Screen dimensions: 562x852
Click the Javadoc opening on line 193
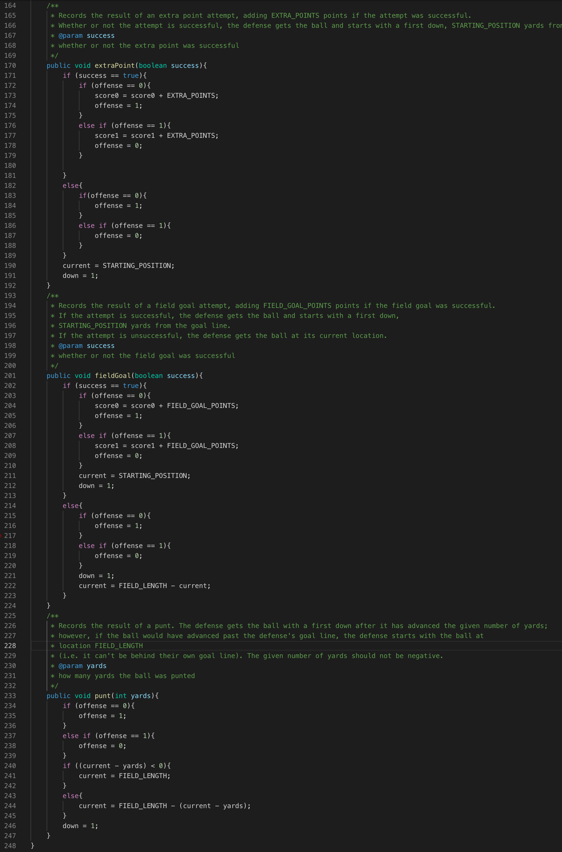pyautogui.click(x=53, y=296)
